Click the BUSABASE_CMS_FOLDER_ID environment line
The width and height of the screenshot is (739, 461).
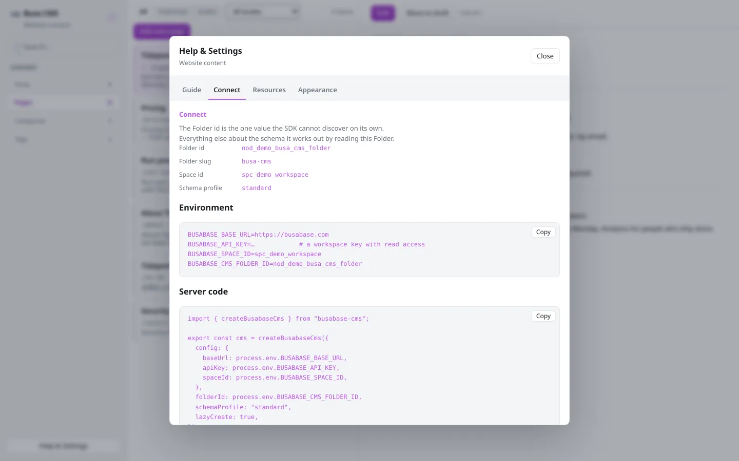coord(275,264)
